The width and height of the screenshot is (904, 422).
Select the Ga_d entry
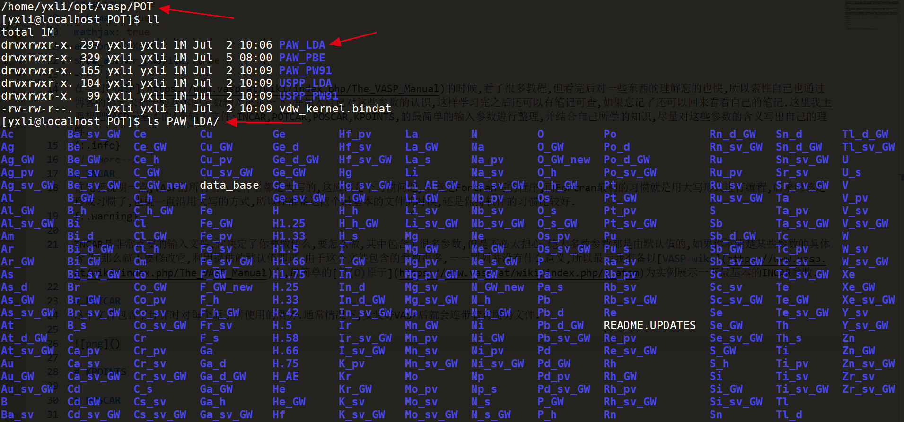(213, 363)
